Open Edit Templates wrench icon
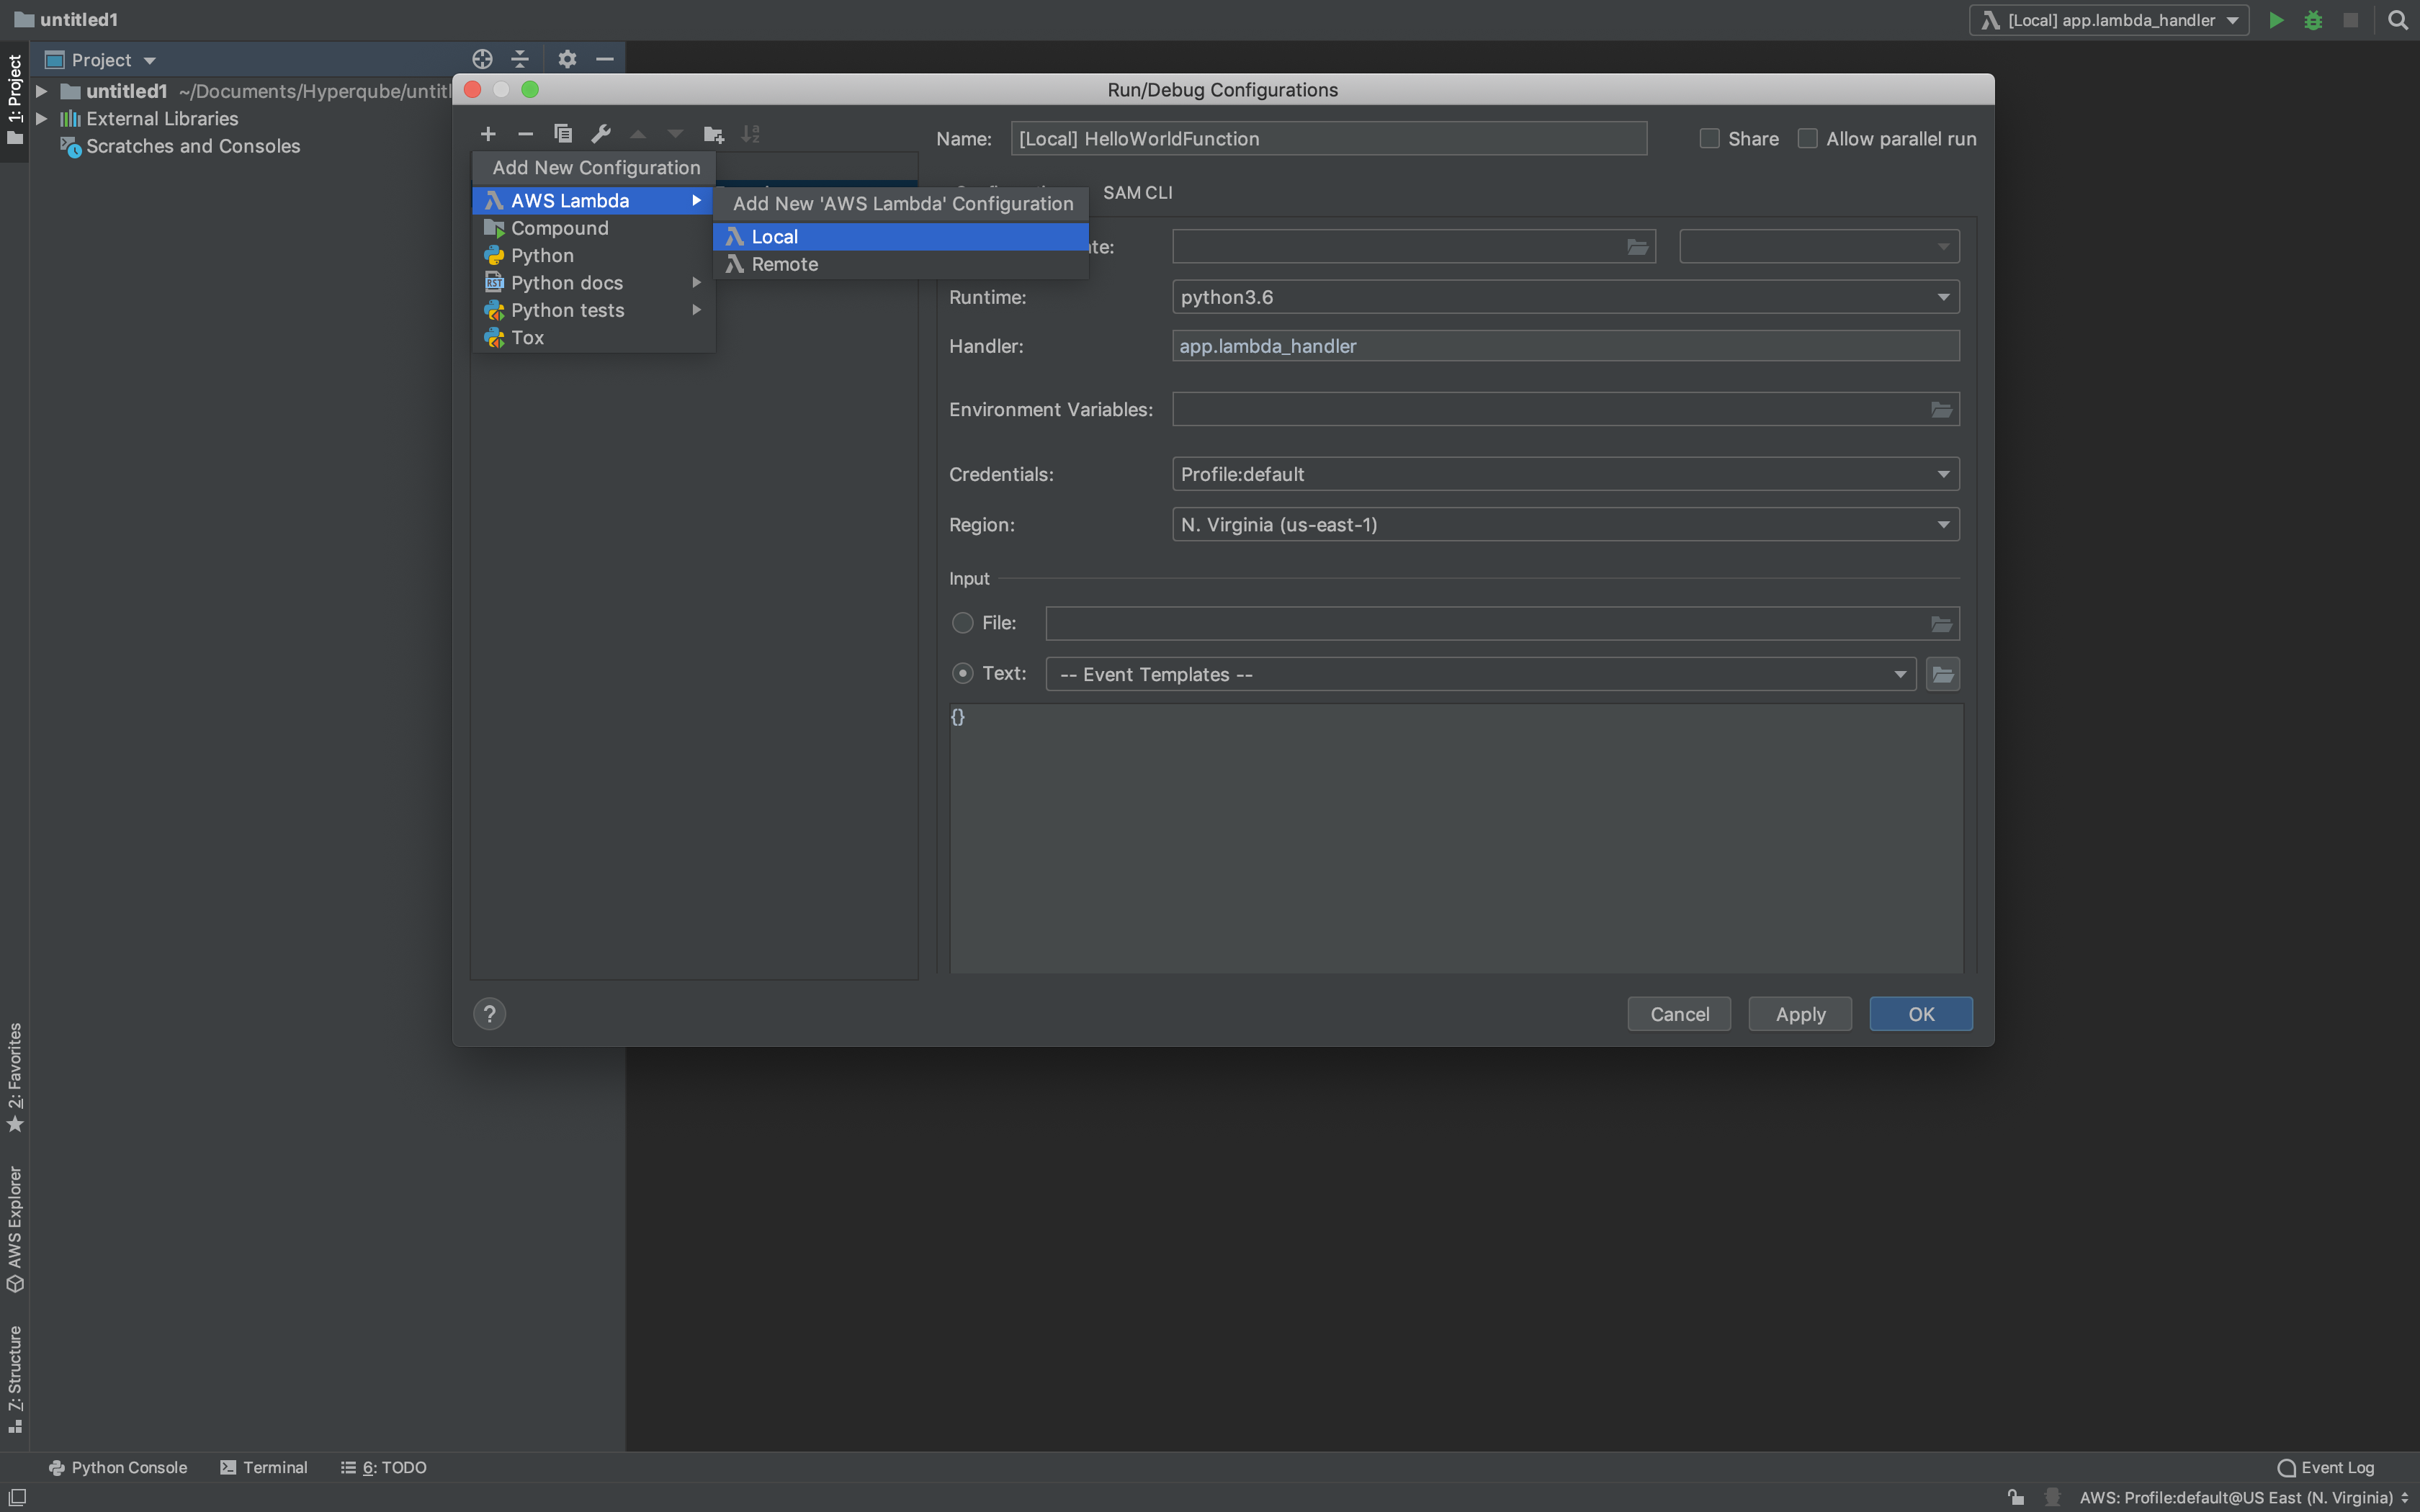The image size is (2420, 1512). pyautogui.click(x=601, y=134)
